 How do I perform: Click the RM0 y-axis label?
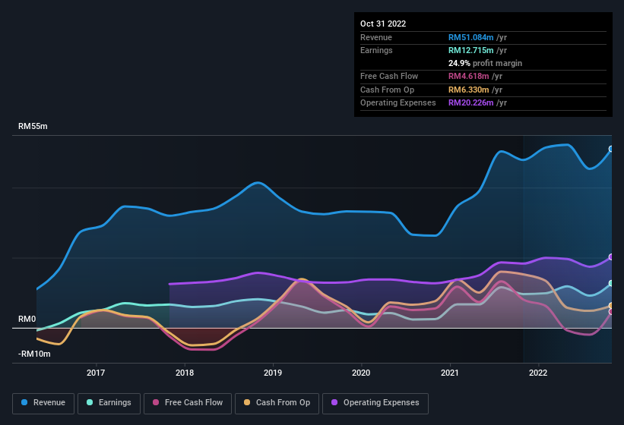(27, 319)
